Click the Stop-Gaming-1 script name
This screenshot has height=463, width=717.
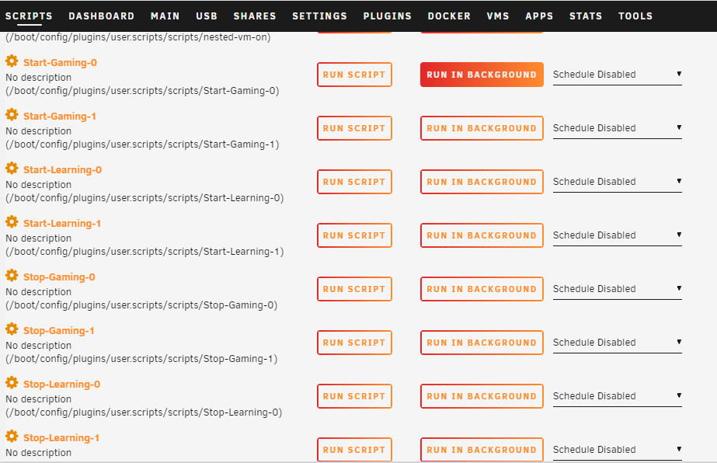click(x=59, y=330)
